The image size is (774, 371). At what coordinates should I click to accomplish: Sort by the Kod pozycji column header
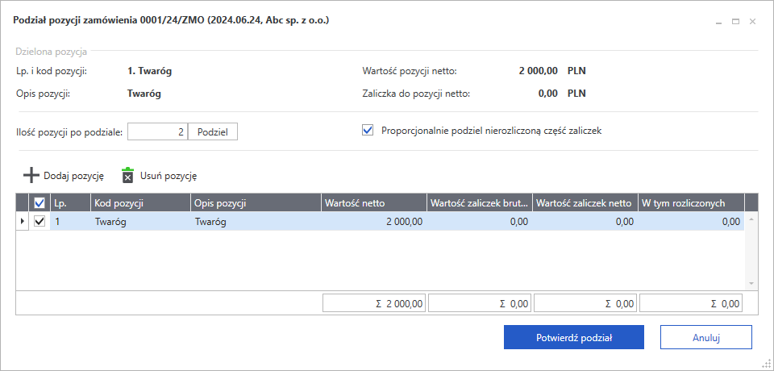139,202
